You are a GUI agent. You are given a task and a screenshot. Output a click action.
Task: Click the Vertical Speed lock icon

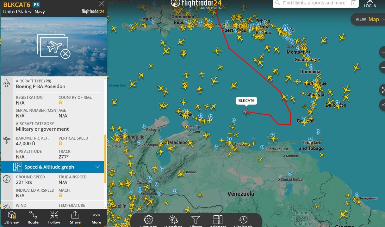coord(60,143)
